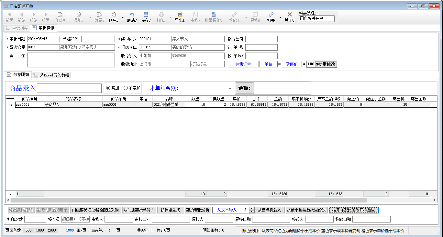Open the dropdown arrow next to 添加
This screenshot has width=443, height=237.
pyautogui.click(x=90, y=17)
